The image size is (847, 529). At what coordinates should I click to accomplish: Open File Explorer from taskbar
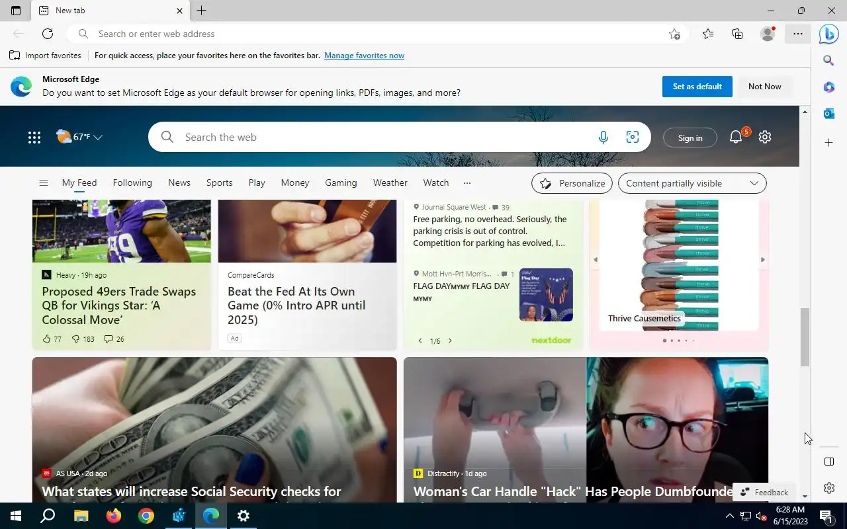(81, 516)
